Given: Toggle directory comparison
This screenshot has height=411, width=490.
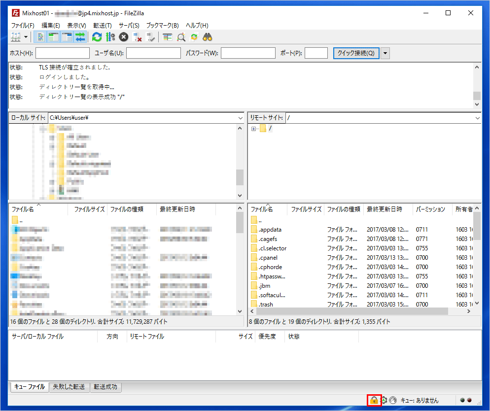Looking at the screenshot, I should pyautogui.click(x=181, y=37).
